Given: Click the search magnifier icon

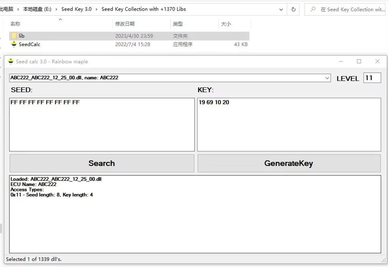Looking at the screenshot, I should [313, 9].
